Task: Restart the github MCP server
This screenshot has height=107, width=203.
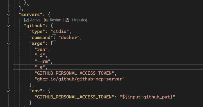Action: [x=56, y=20]
